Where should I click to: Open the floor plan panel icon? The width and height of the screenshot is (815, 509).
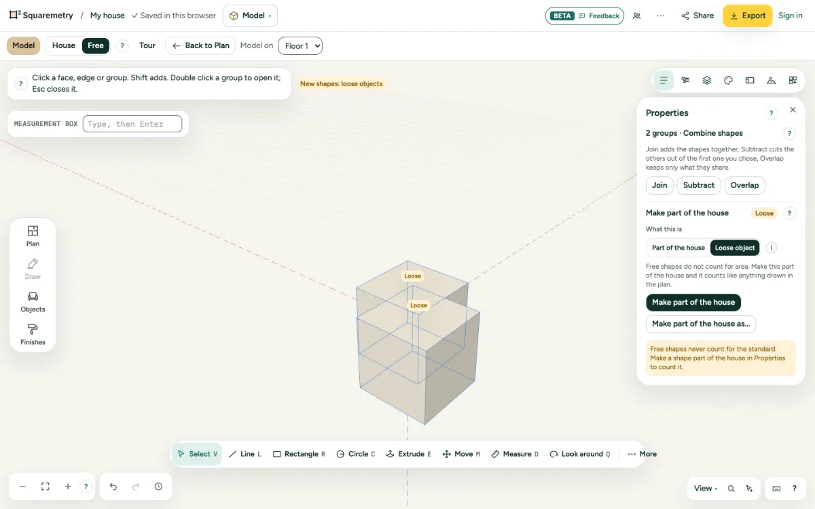tap(750, 80)
